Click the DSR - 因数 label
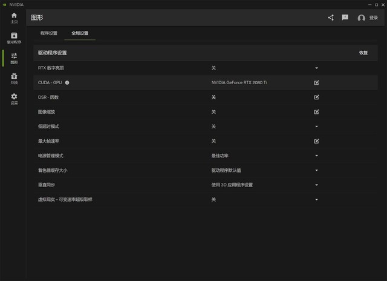This screenshot has width=387, height=281. (x=48, y=97)
